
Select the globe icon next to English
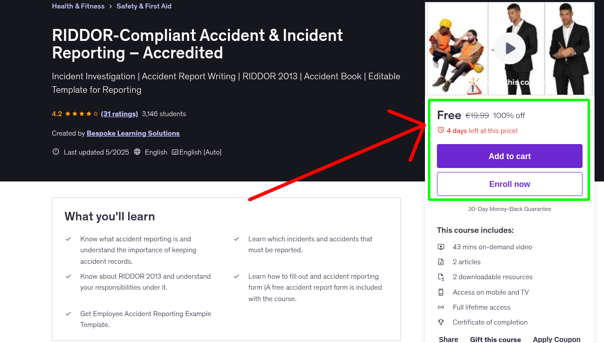tap(137, 152)
